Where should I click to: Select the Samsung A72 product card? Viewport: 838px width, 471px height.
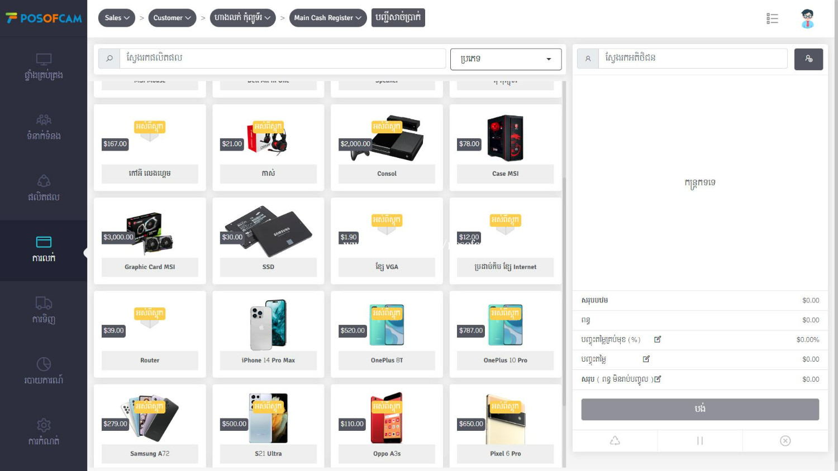[150, 426]
